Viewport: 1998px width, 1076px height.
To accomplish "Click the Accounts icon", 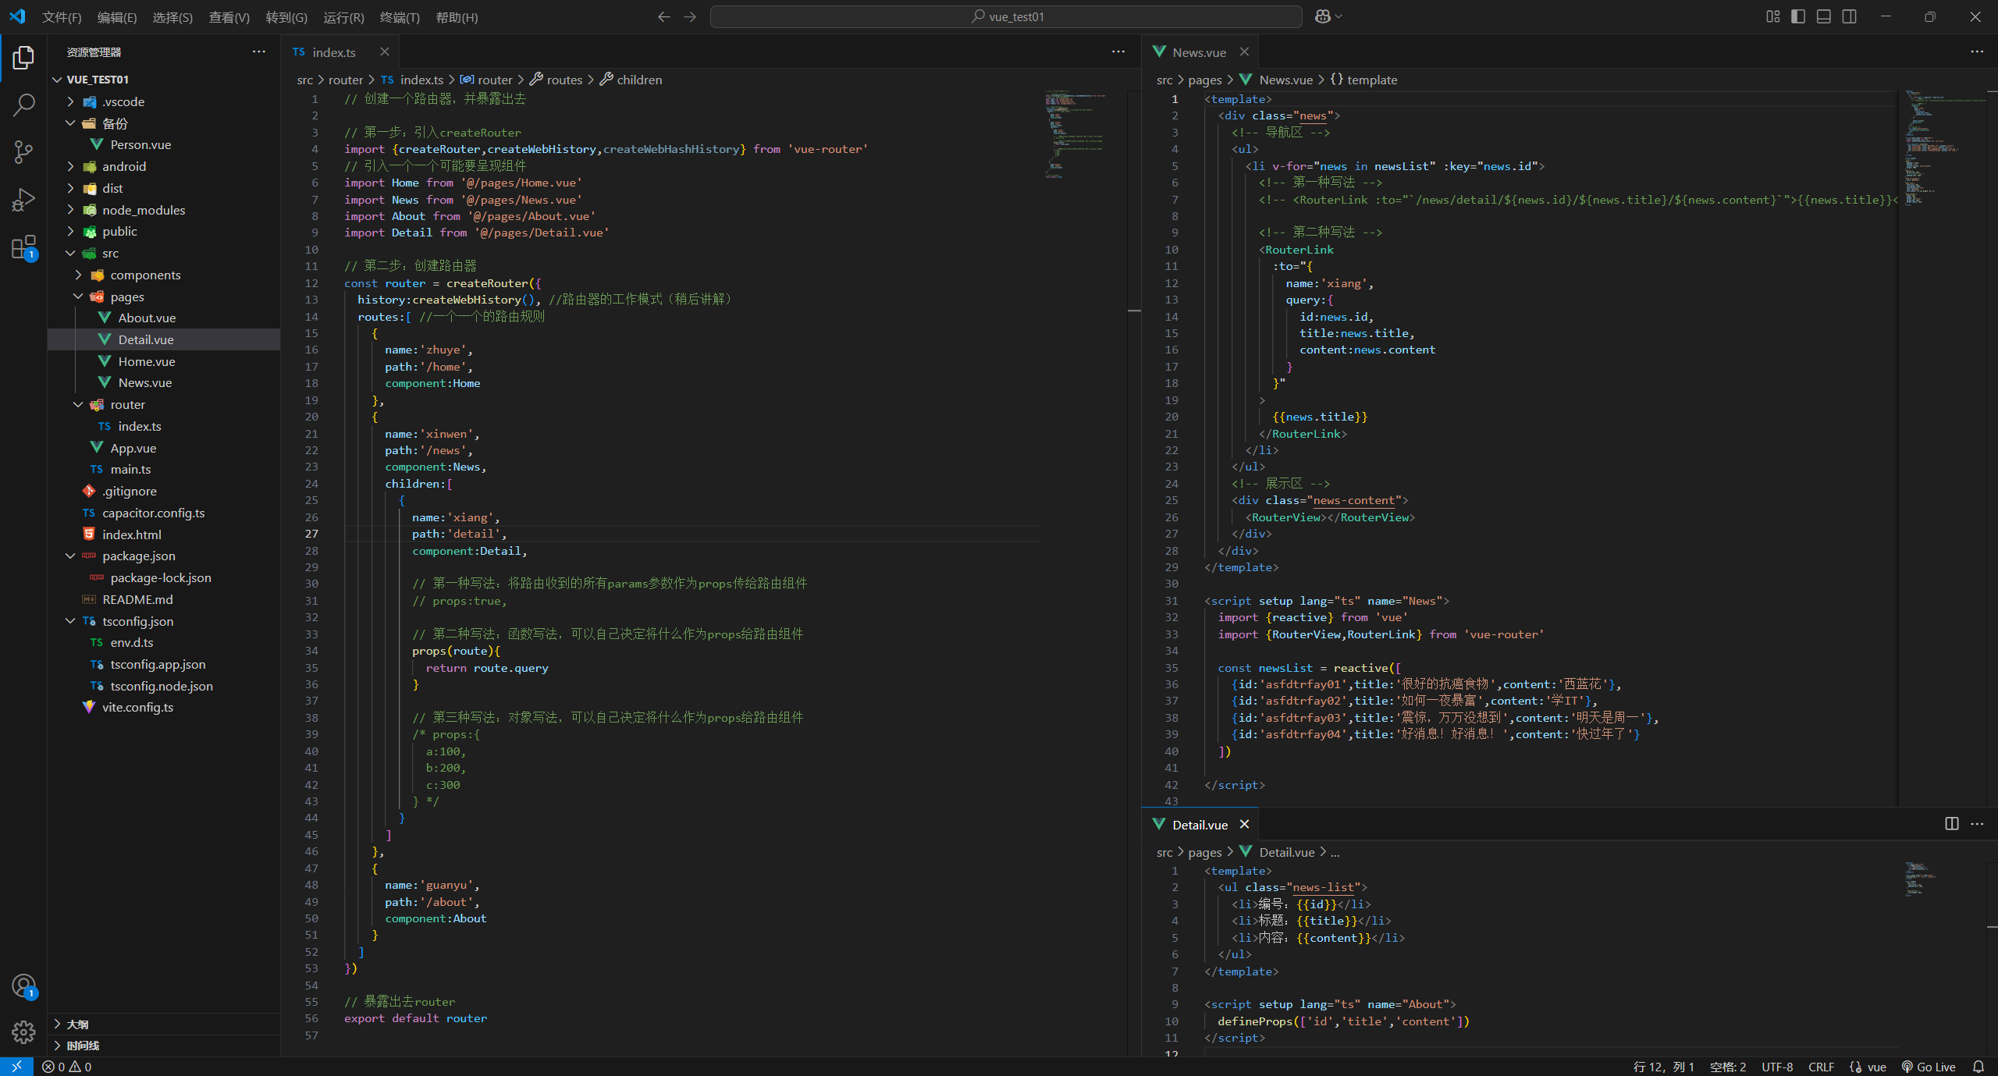I will click(23, 986).
